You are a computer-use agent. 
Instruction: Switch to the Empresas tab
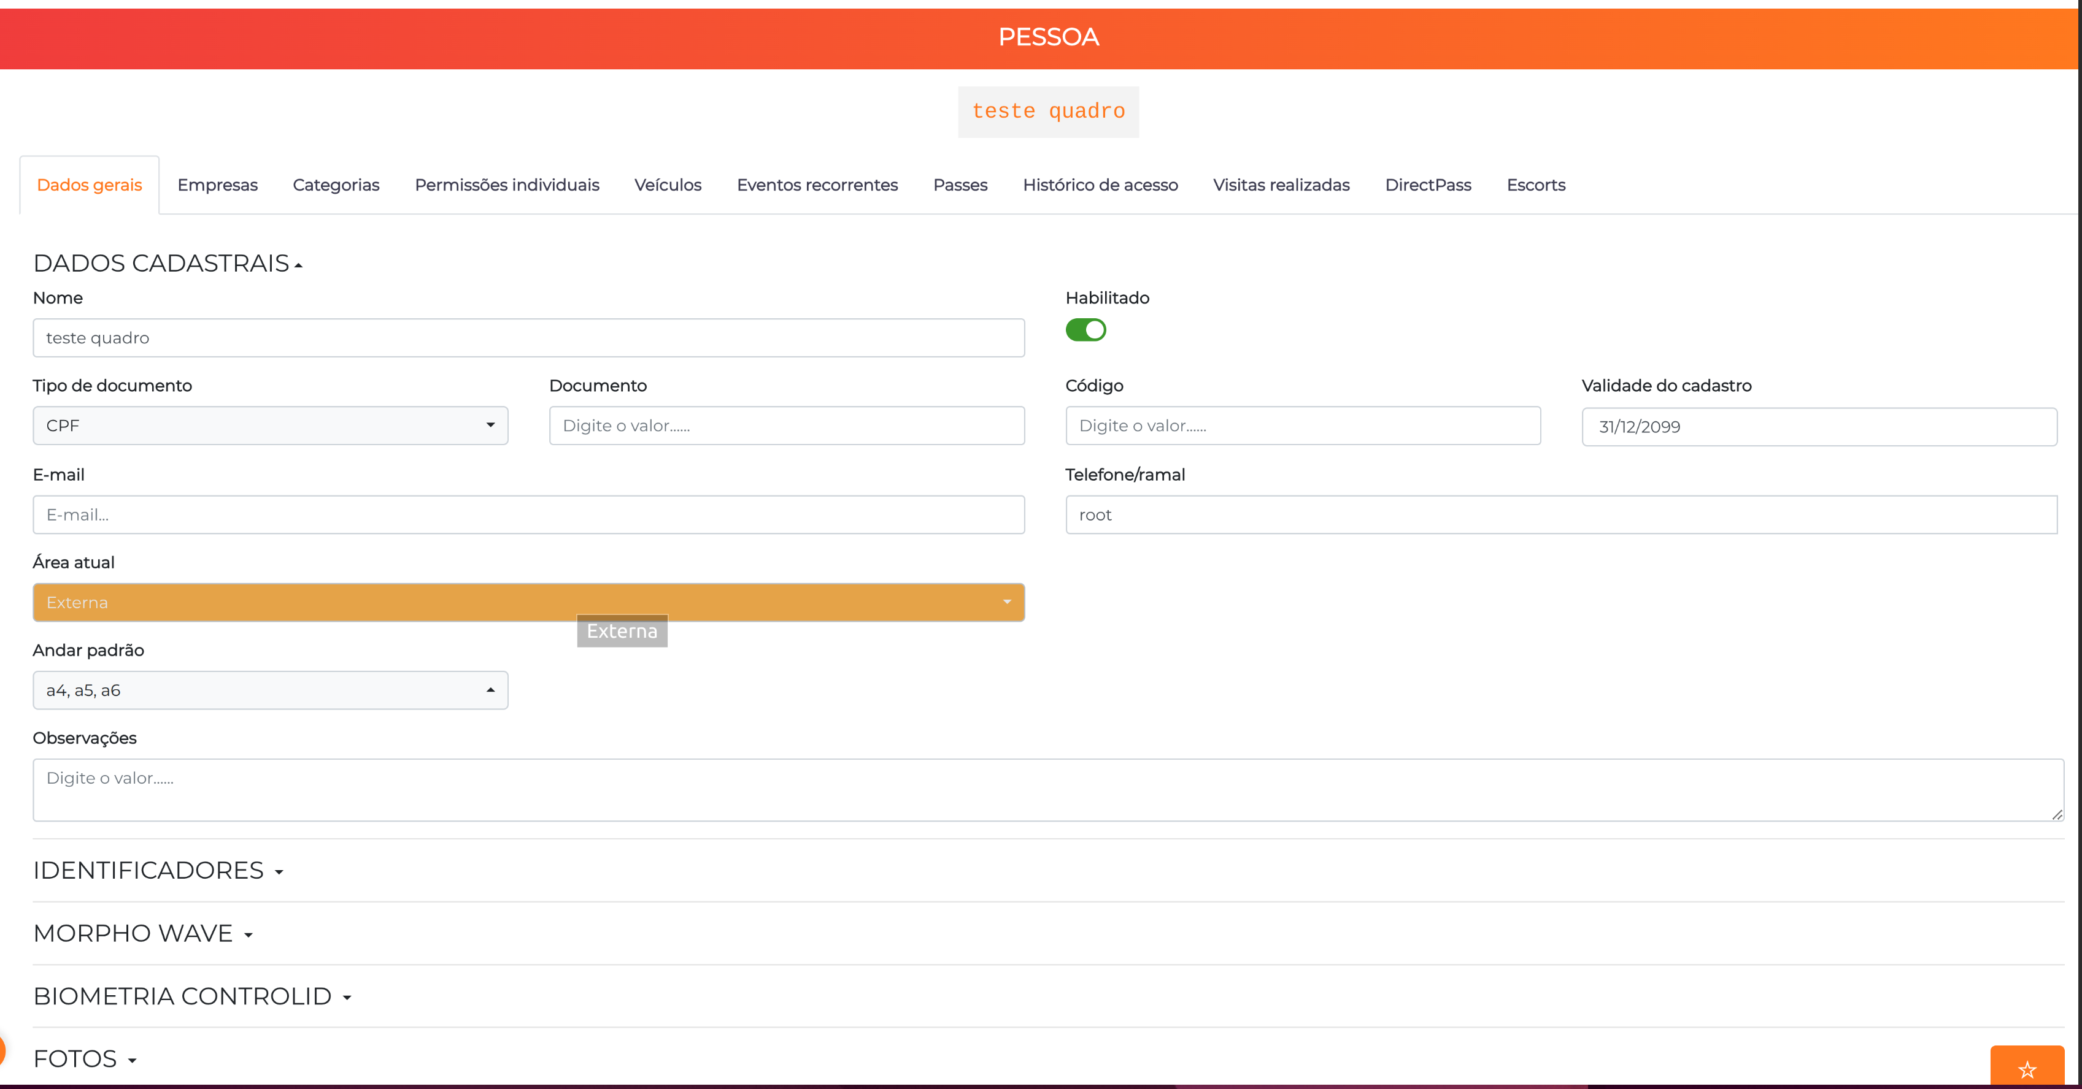point(217,185)
